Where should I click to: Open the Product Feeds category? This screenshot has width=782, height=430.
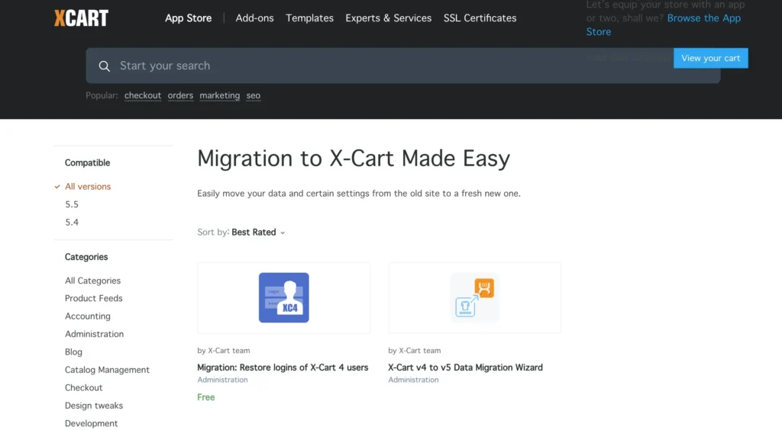click(x=94, y=299)
